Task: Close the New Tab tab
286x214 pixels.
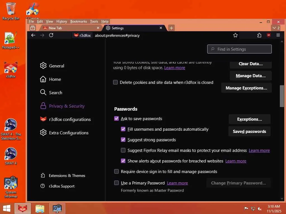Action: 98,28
